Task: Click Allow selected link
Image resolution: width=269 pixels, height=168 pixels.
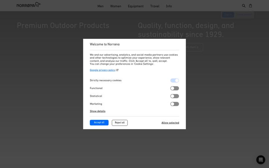Action: pyautogui.click(x=170, y=123)
